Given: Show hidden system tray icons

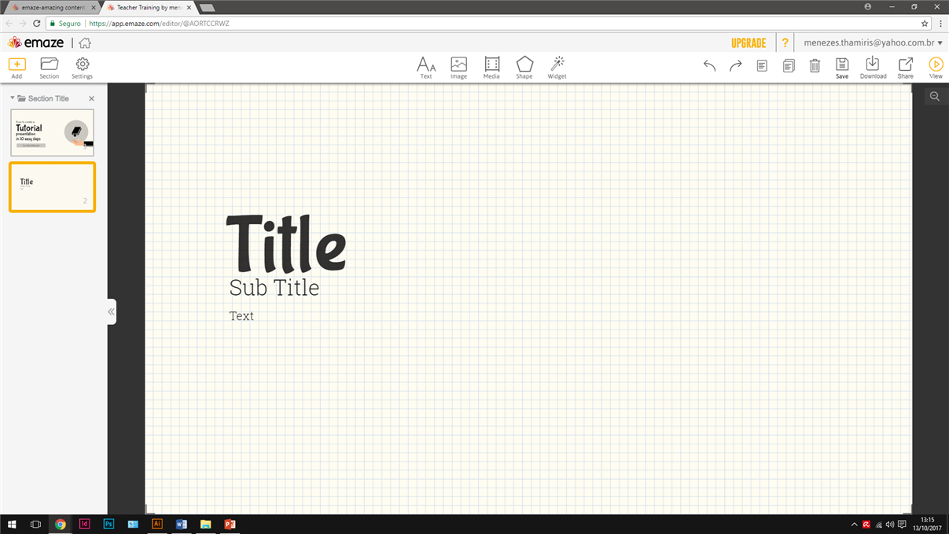Looking at the screenshot, I should click(x=855, y=525).
